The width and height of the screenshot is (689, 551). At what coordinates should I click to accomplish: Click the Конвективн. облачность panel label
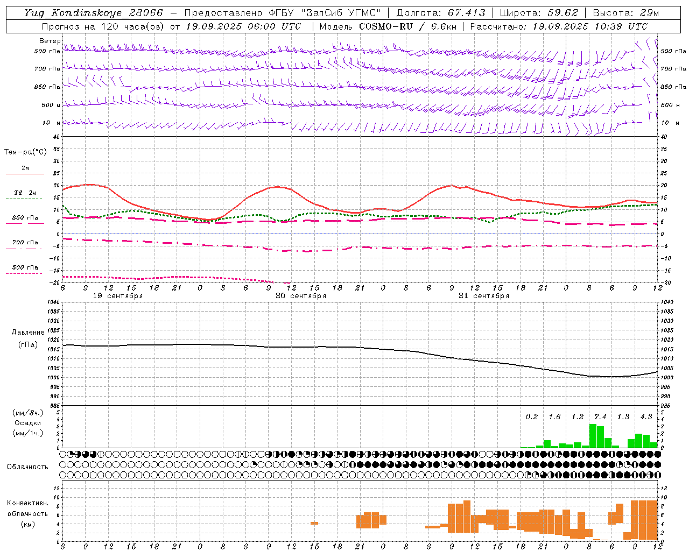click(x=27, y=508)
